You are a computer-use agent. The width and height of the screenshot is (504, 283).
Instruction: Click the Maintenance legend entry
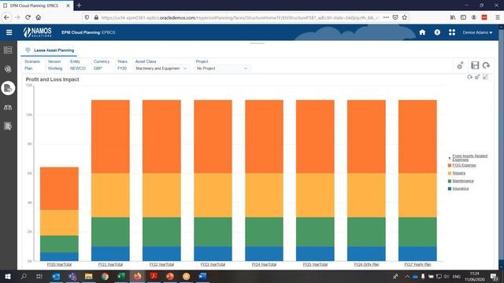point(463,181)
